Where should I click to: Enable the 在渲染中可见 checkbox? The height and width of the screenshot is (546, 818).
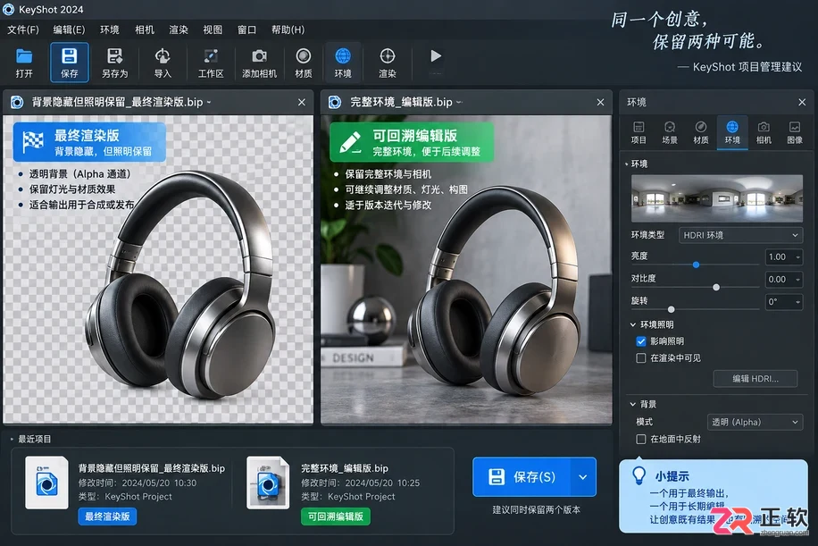coord(641,358)
